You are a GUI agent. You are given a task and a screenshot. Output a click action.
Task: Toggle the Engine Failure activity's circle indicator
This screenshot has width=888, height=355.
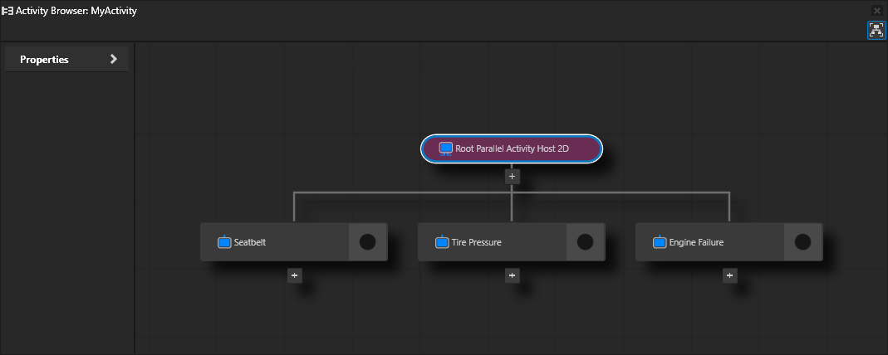(802, 242)
